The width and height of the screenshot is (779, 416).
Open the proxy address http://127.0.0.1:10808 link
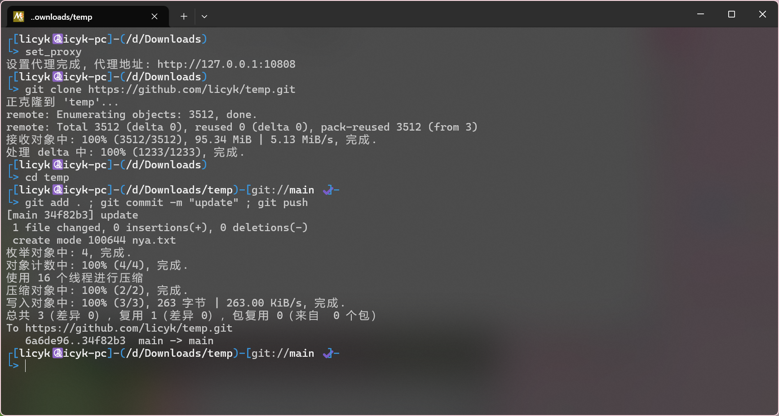[226, 64]
